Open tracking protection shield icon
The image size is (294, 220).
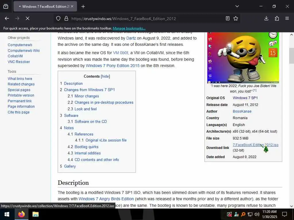[x=58, y=19]
